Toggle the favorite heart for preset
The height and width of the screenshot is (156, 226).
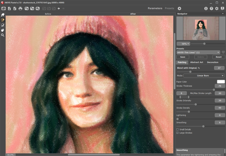(x=223, y=53)
